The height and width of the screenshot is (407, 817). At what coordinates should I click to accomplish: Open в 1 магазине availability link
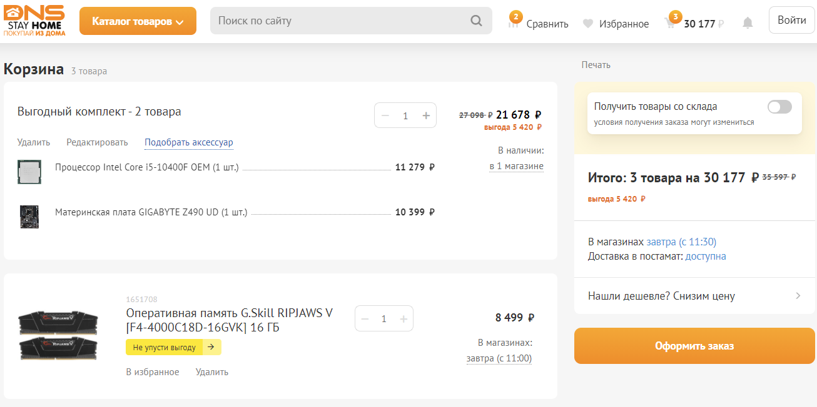pyautogui.click(x=516, y=166)
